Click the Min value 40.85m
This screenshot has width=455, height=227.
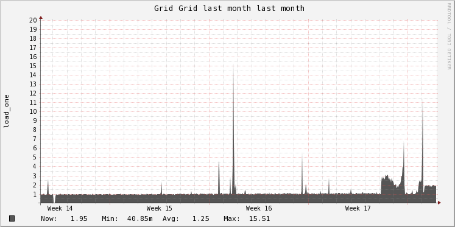(x=140, y=218)
